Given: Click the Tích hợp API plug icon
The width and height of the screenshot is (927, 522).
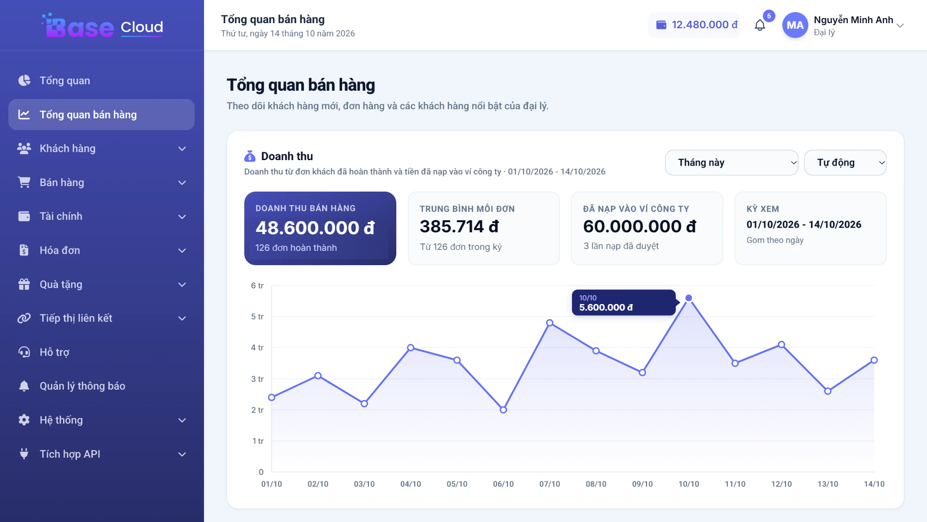Looking at the screenshot, I should tap(24, 454).
